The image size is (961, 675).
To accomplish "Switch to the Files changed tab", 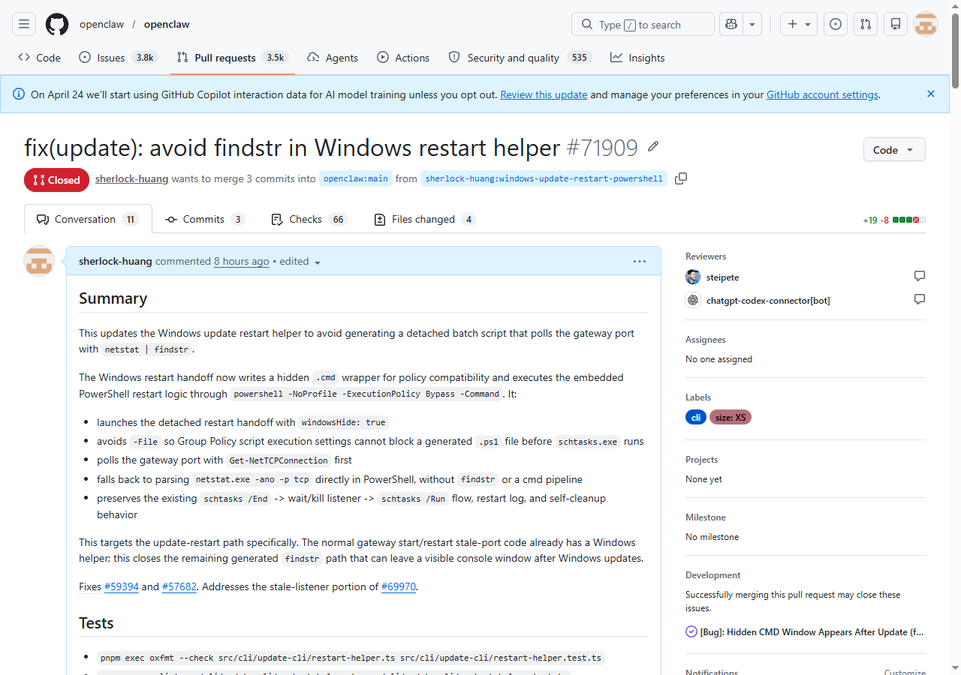I will click(x=424, y=219).
